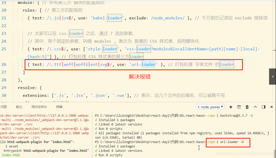Click 'Linked 4 latest versions' terminal line
276x158 pixels.
120,151
